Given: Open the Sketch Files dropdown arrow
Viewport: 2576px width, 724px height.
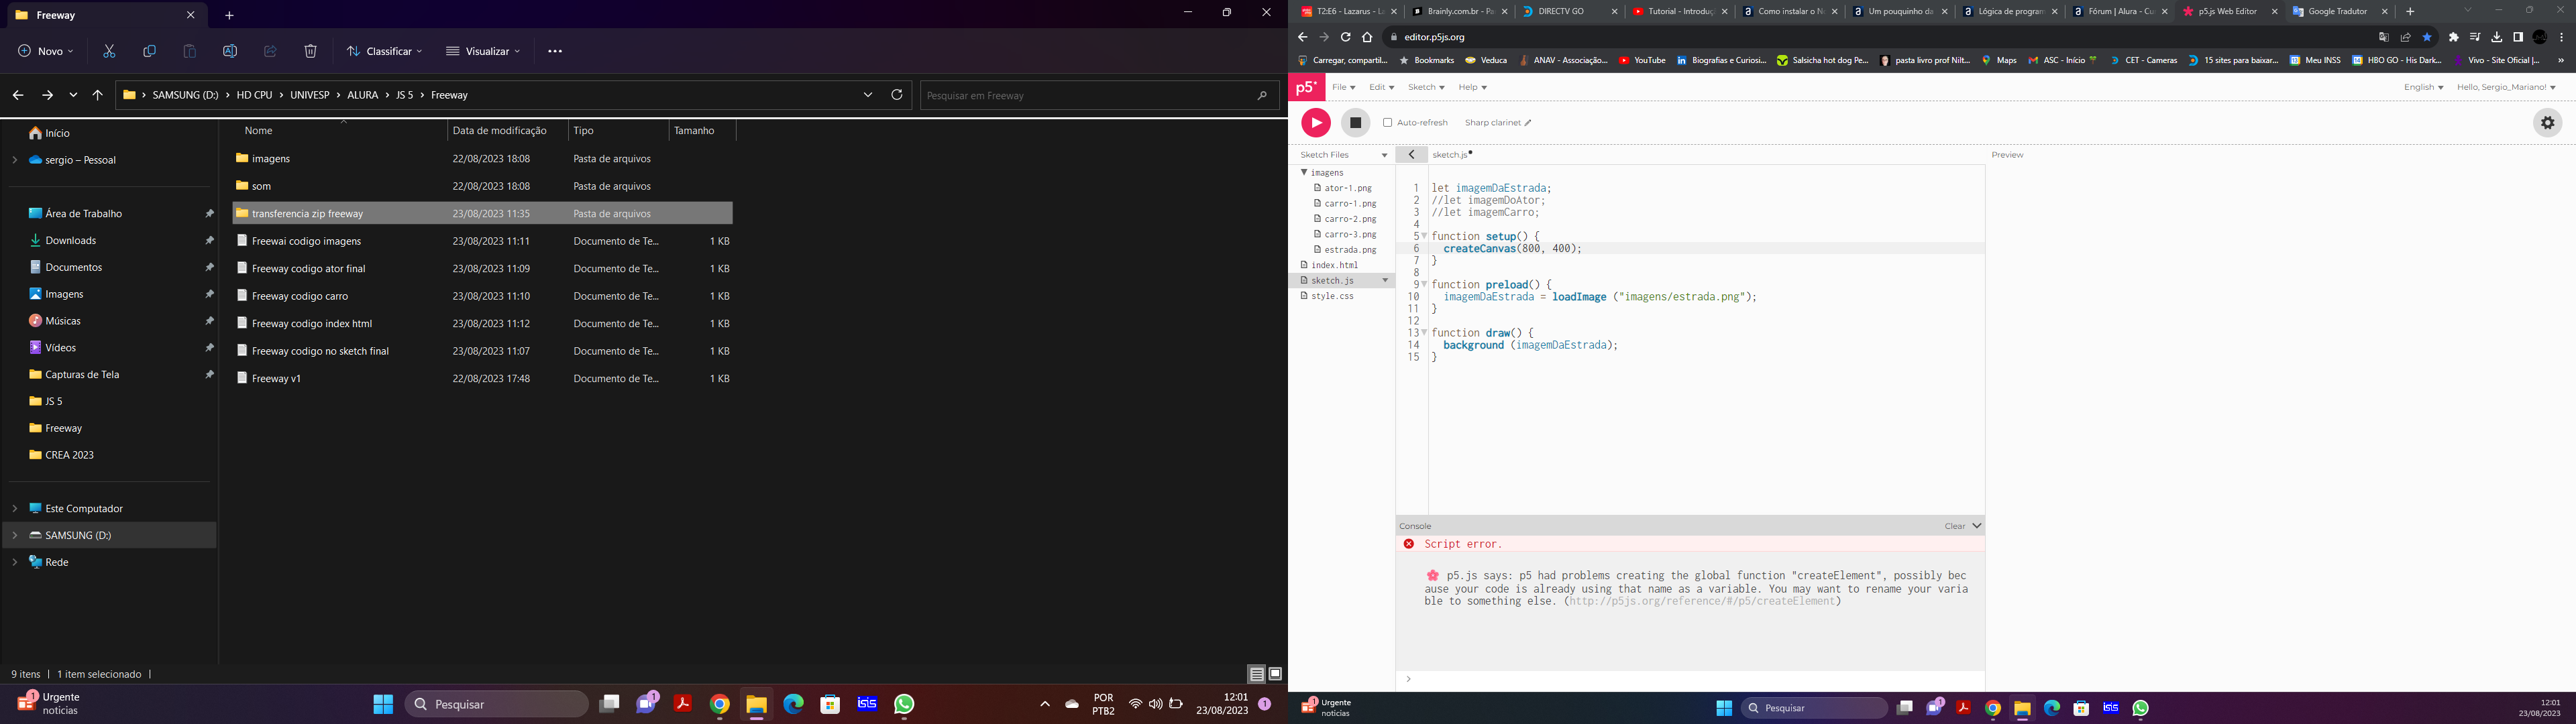Looking at the screenshot, I should (x=1384, y=155).
